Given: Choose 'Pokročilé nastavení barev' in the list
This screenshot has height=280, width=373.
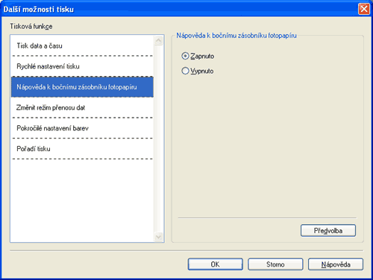Looking at the screenshot, I should [x=82, y=128].
